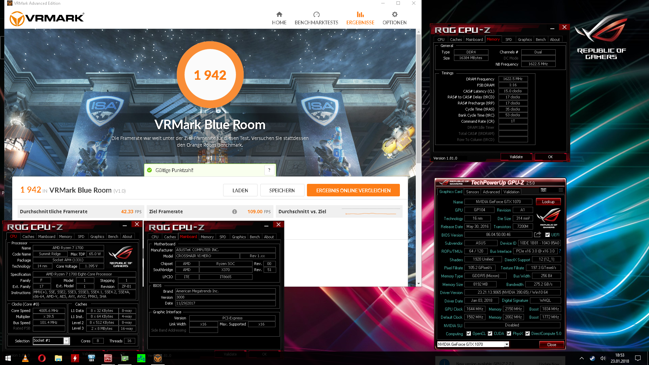Click the Driver Version value in GPU-Z
This screenshot has width=649, height=365.
(512, 292)
